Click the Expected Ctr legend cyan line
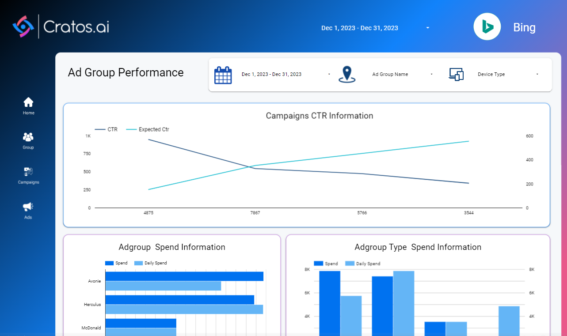 coord(132,129)
